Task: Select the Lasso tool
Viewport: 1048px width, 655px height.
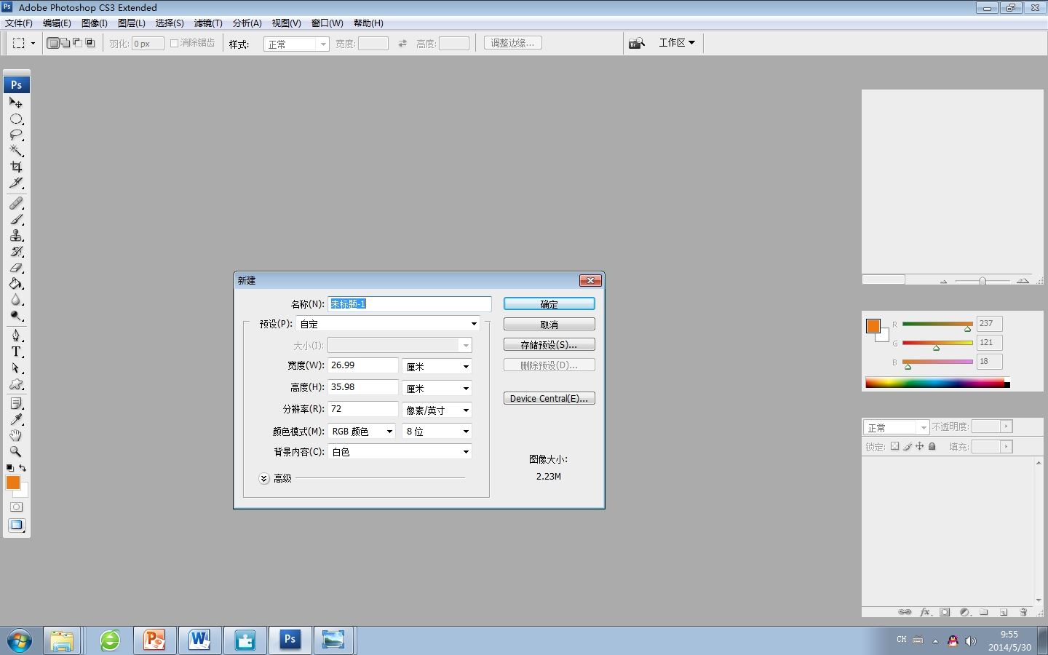Action: [x=16, y=135]
